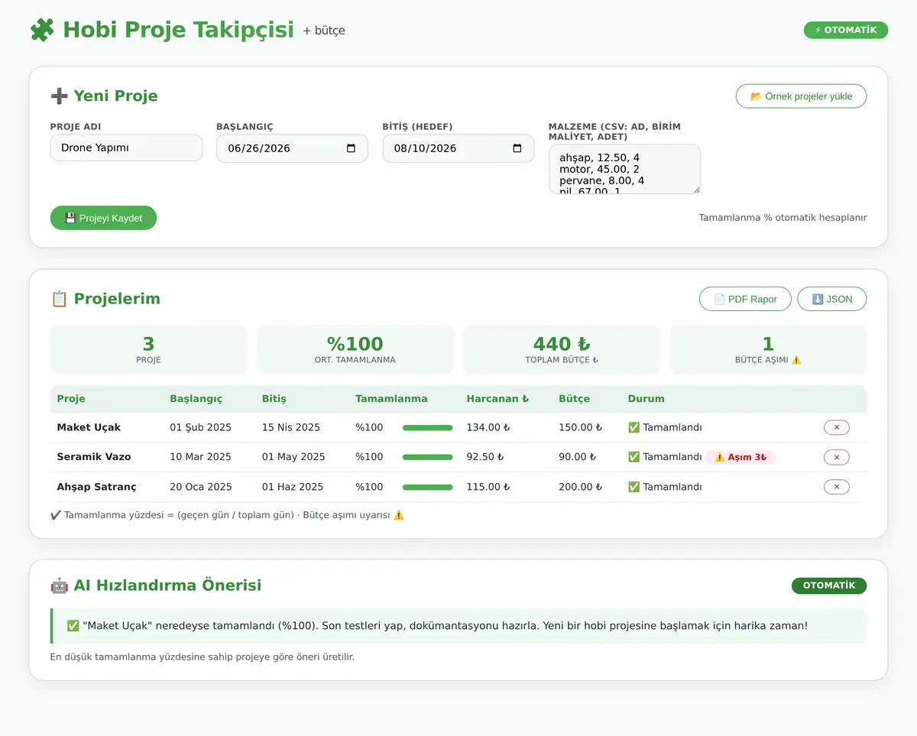The height and width of the screenshot is (736, 917).
Task: Click date cell 01 Haz 2025
Action: point(293,487)
